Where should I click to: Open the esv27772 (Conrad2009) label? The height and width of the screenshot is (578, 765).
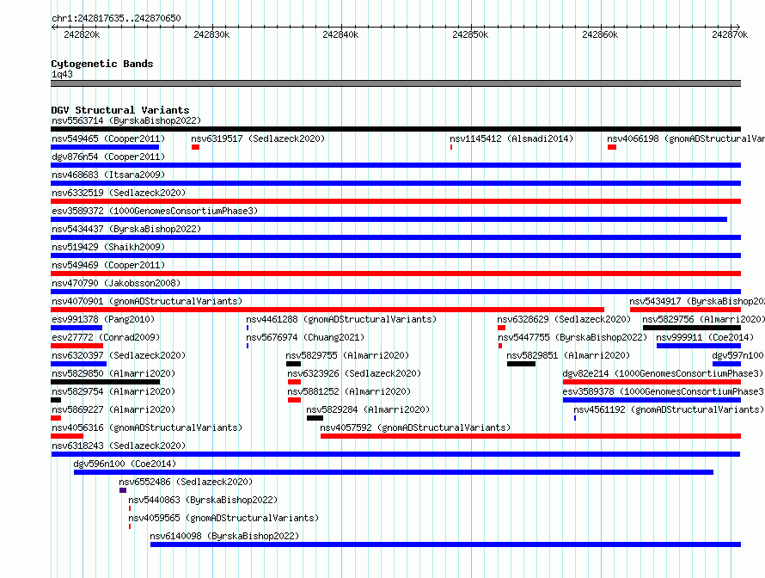pos(106,337)
